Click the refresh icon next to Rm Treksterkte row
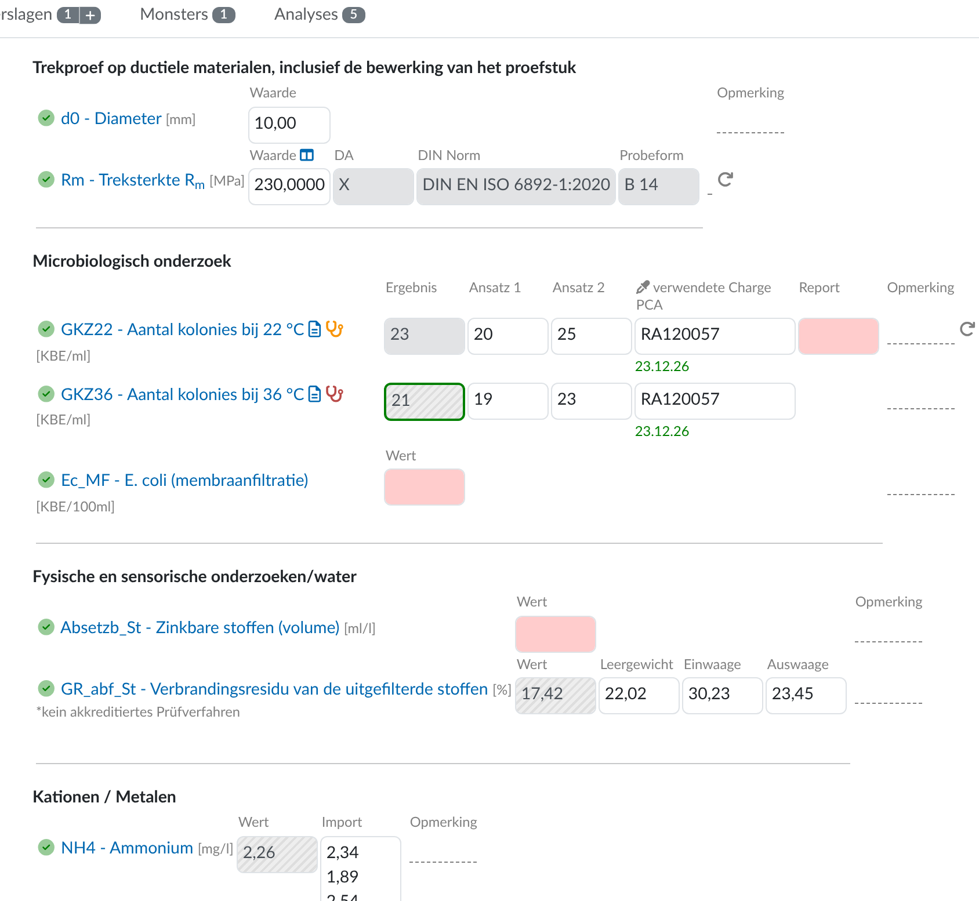The image size is (979, 901). 725,180
